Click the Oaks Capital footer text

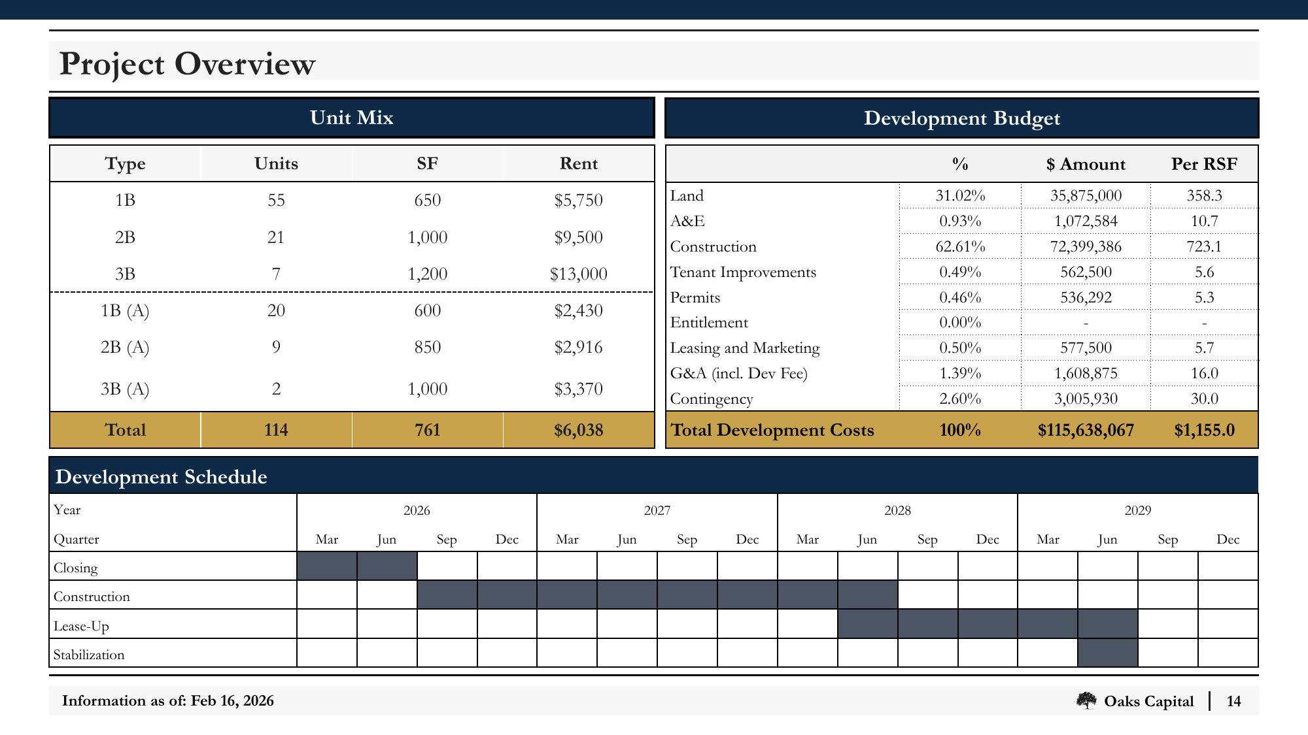point(1148,701)
